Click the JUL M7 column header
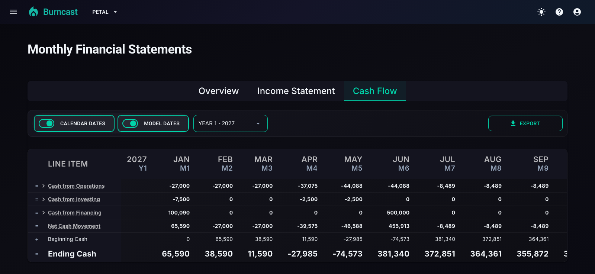The image size is (595, 274). click(447, 164)
